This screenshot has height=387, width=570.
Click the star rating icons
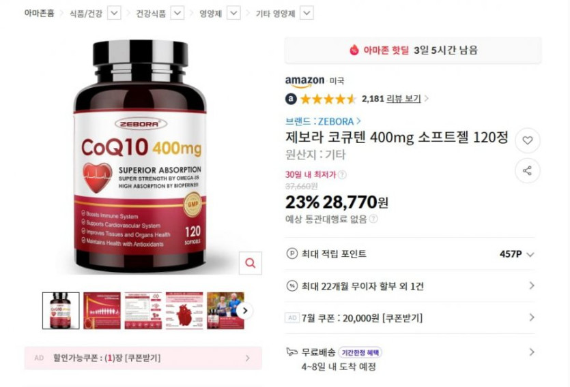[328, 99]
